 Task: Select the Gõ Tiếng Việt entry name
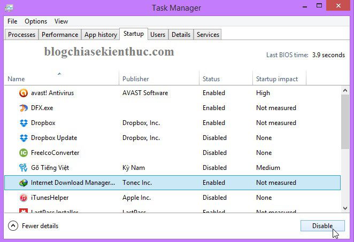tap(50, 168)
